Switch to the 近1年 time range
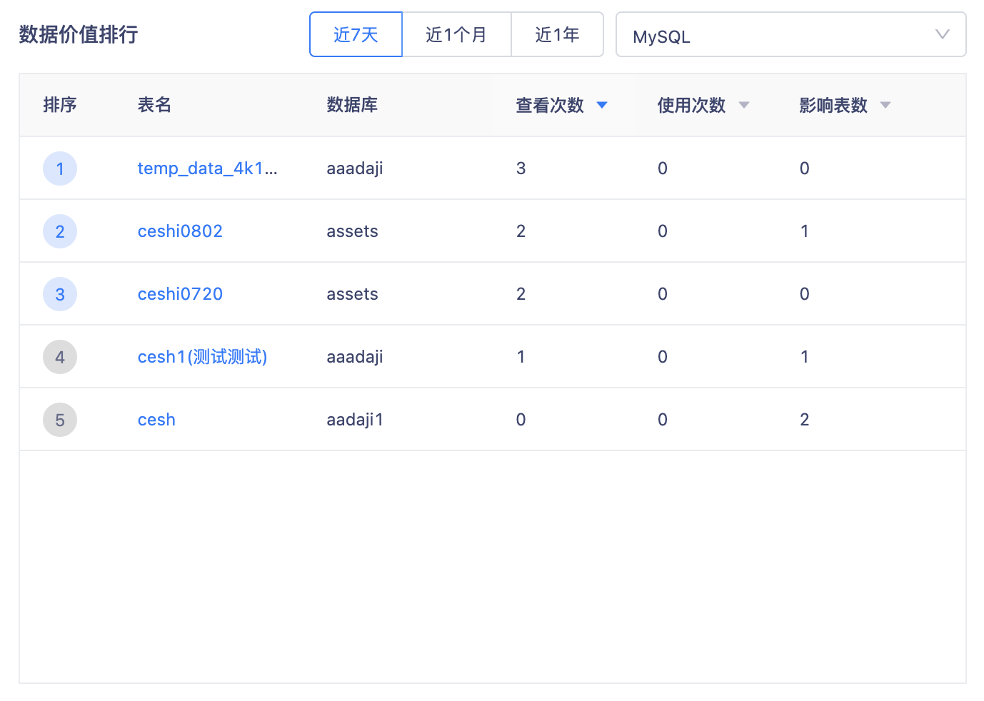Screen dimensions: 984x701 tap(557, 34)
